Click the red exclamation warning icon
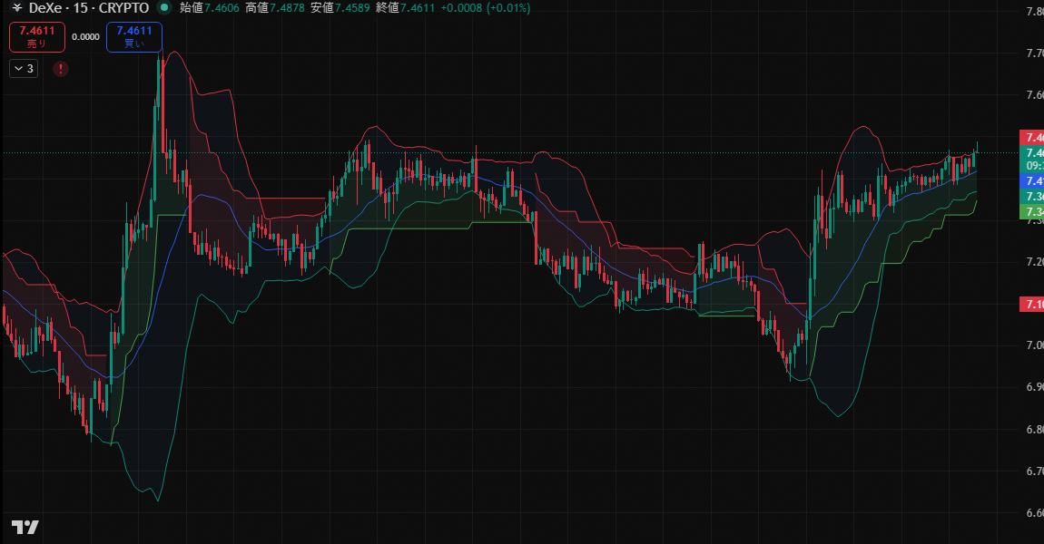Viewport: 1044px width, 544px height. [61, 69]
